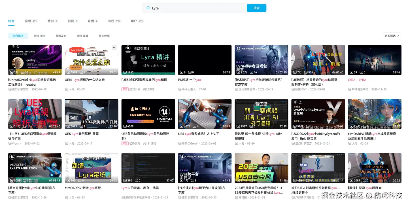
Task: Open title PK胜场 一个lyra
Action: coord(190,80)
